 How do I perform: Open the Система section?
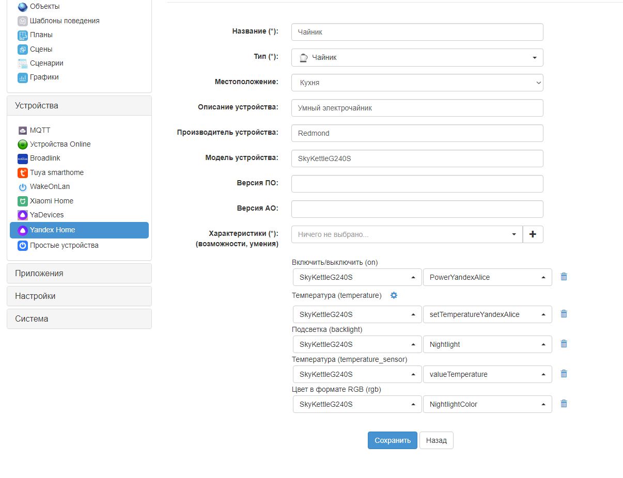[x=32, y=318]
